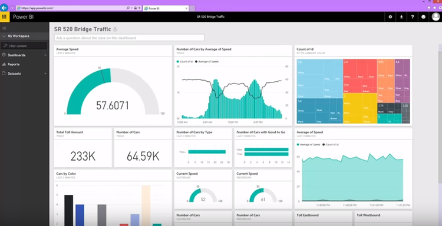Click the lock icon beside dashboard title
This screenshot has height=226, width=442.
115,29
